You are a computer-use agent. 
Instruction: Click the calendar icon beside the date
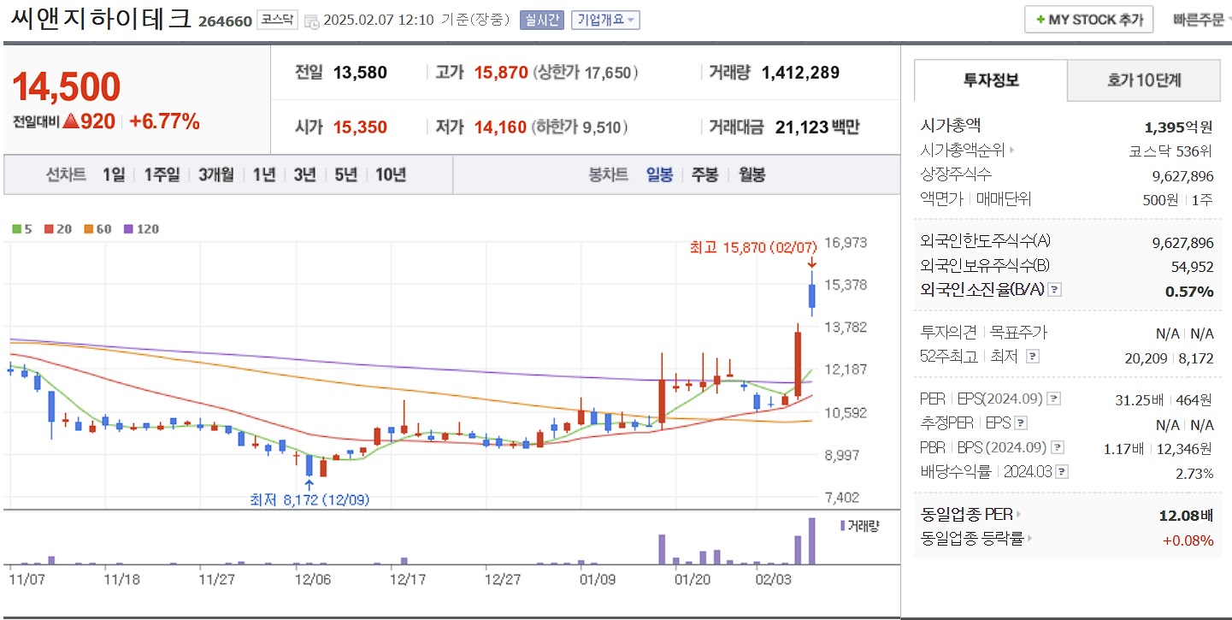click(311, 21)
